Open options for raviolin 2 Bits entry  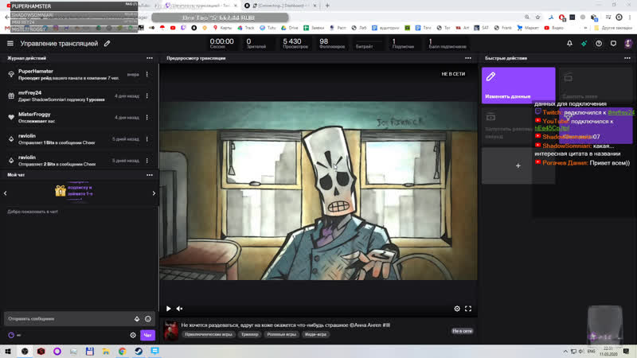147,161
